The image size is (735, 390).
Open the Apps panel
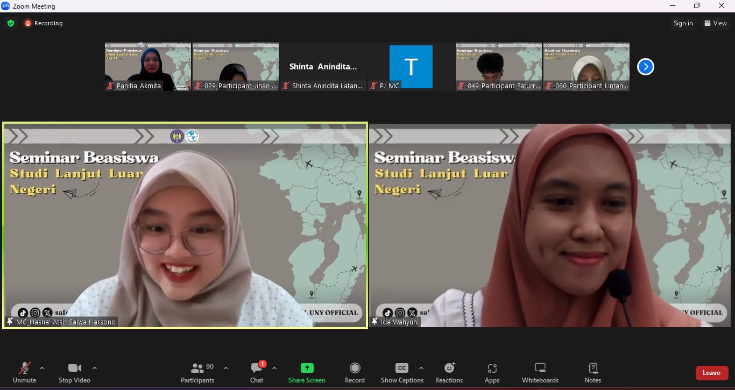(492, 373)
